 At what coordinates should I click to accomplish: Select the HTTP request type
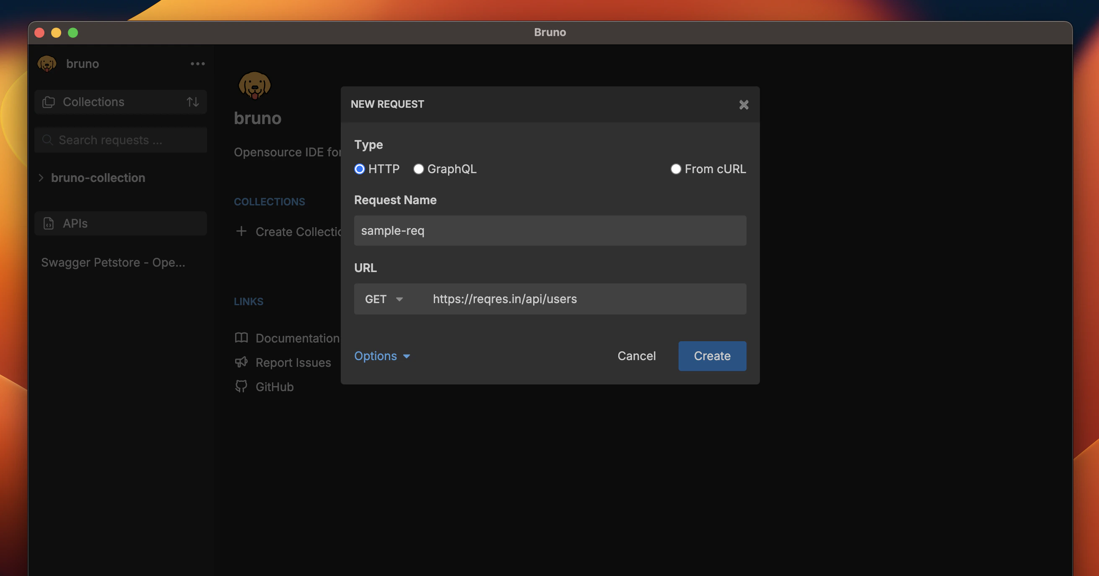[x=359, y=169]
